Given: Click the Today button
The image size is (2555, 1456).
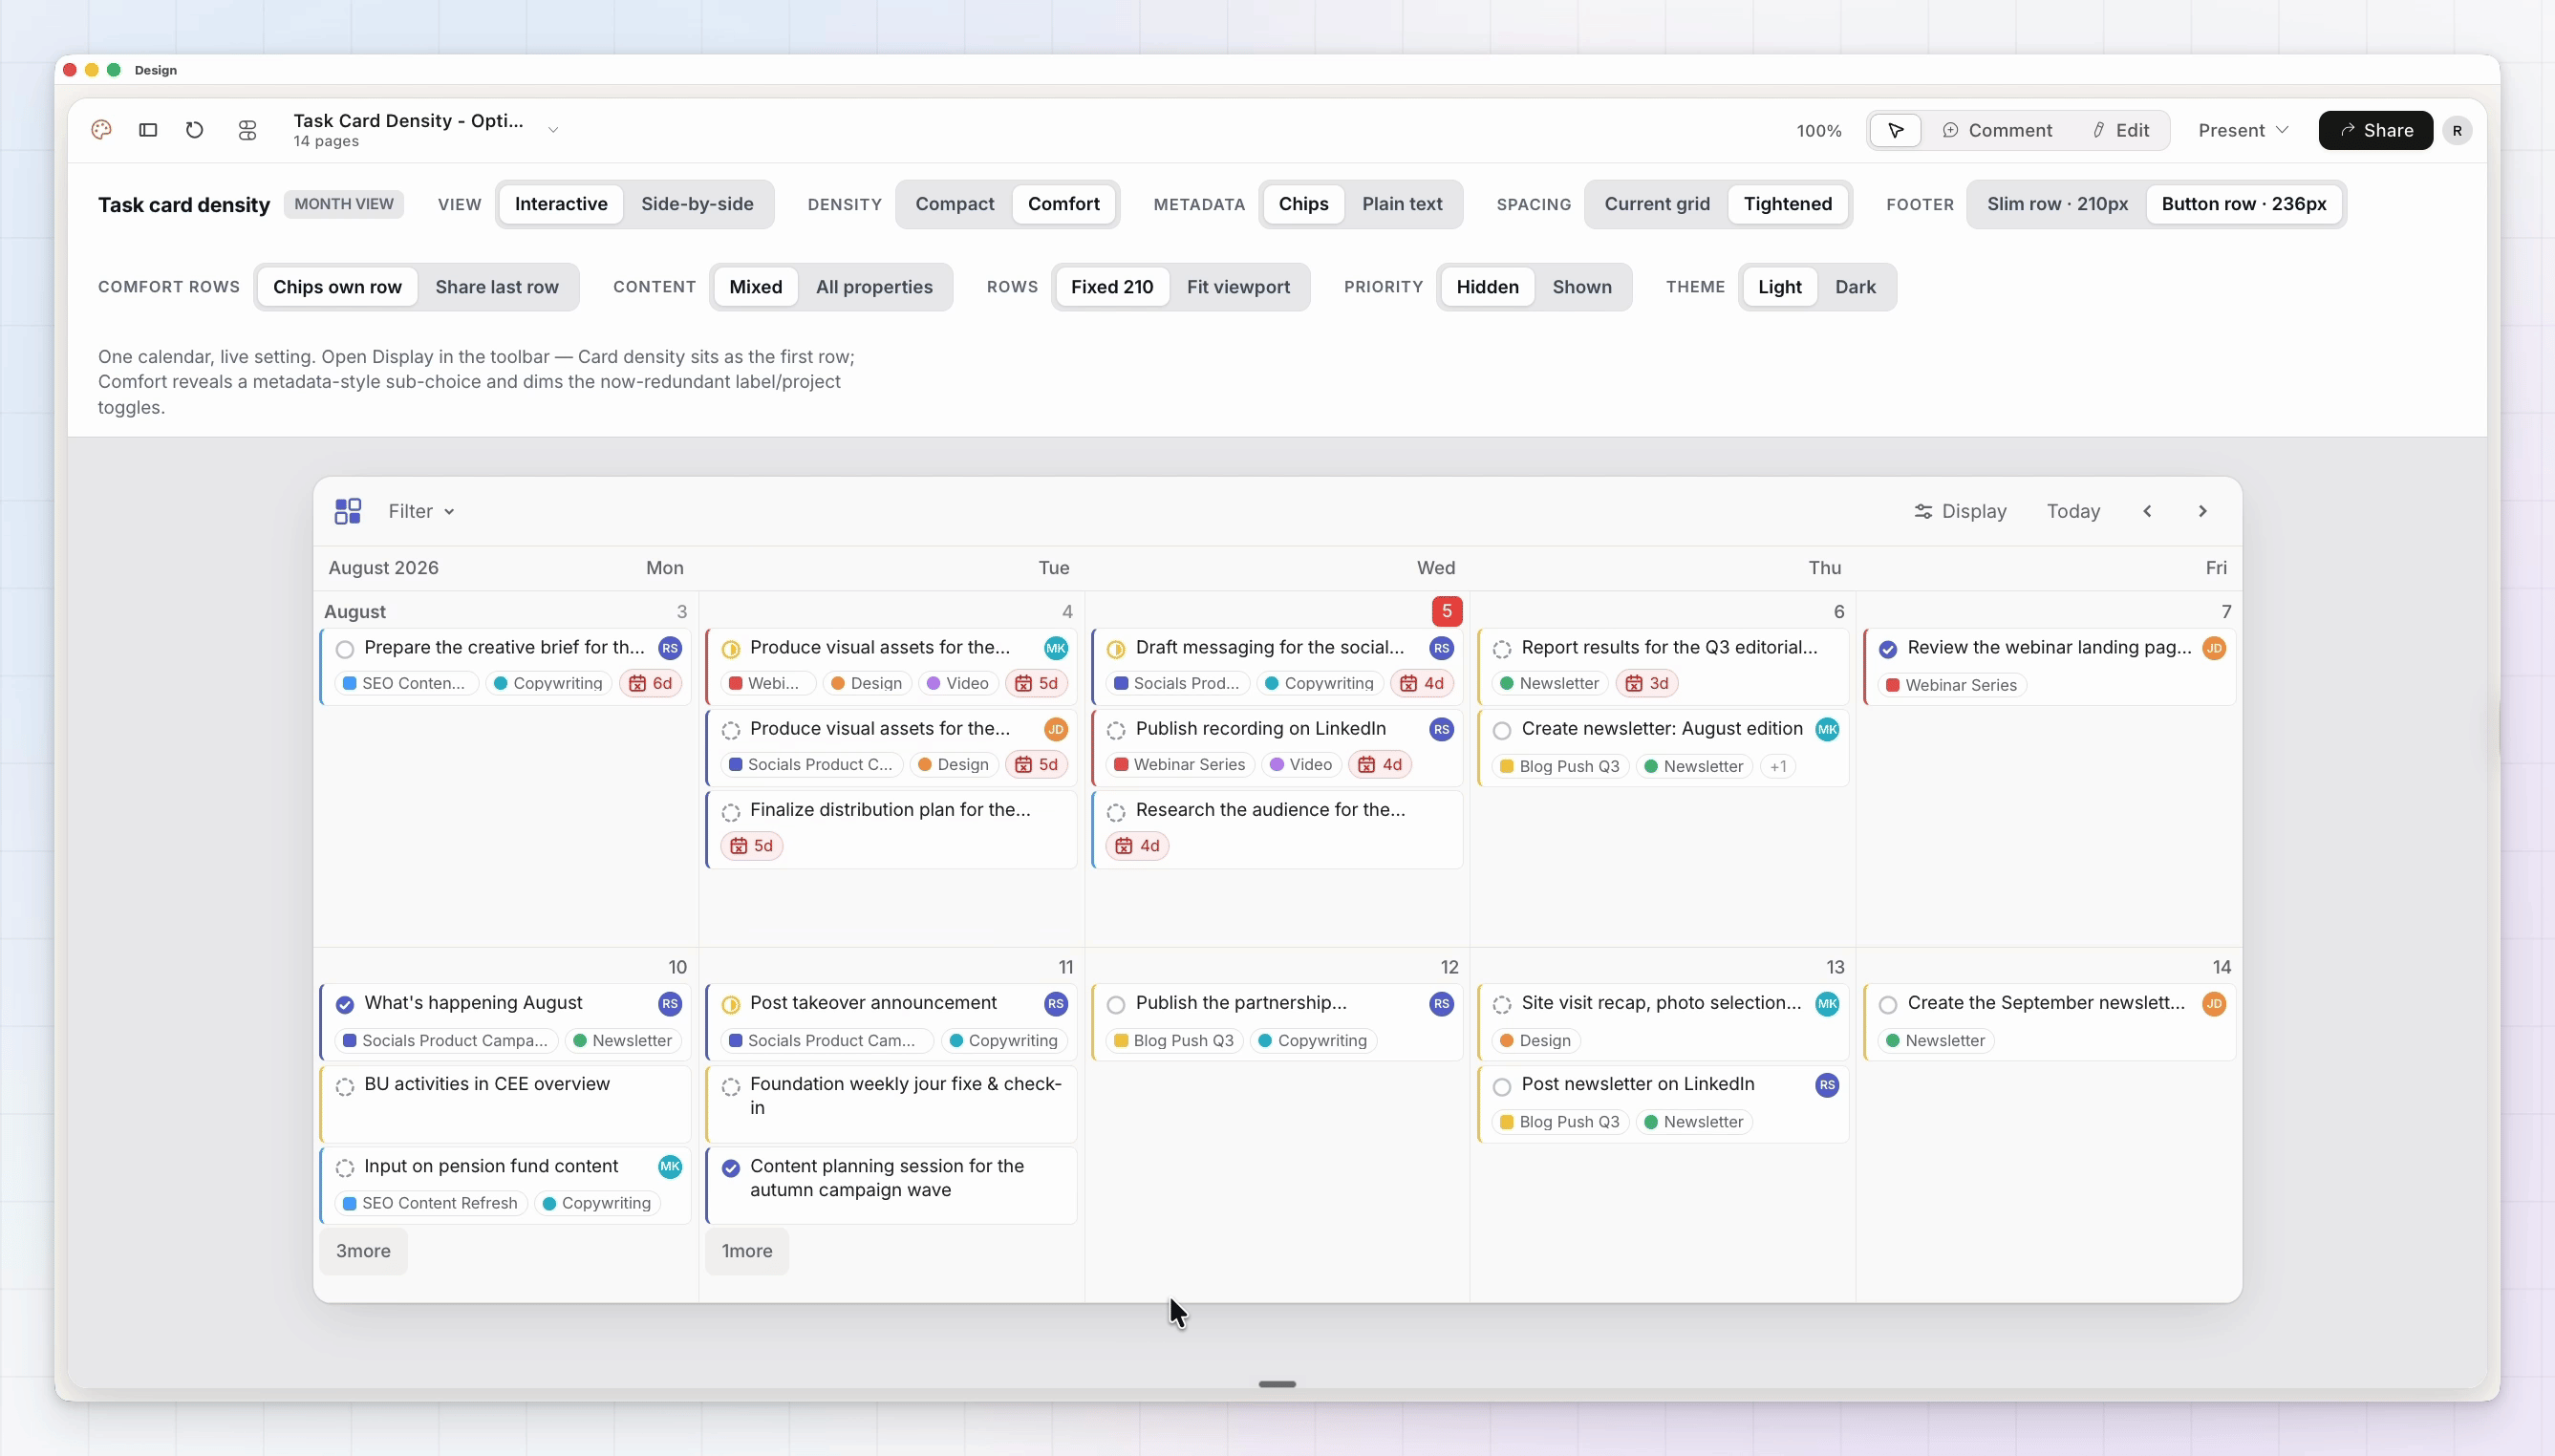Looking at the screenshot, I should 2073,511.
